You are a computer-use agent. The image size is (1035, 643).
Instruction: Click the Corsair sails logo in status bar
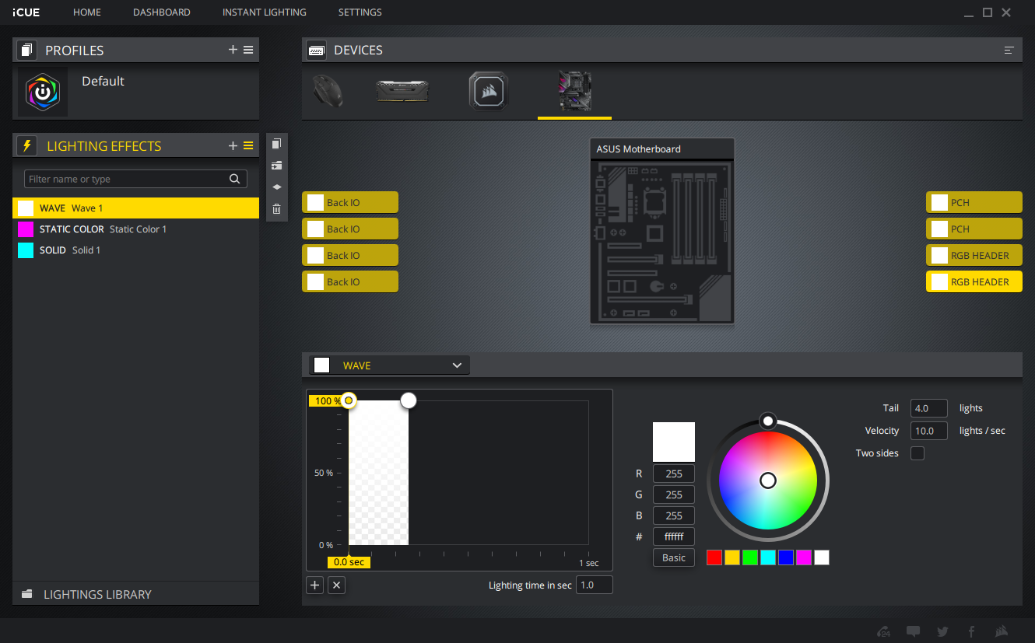[x=1002, y=631]
